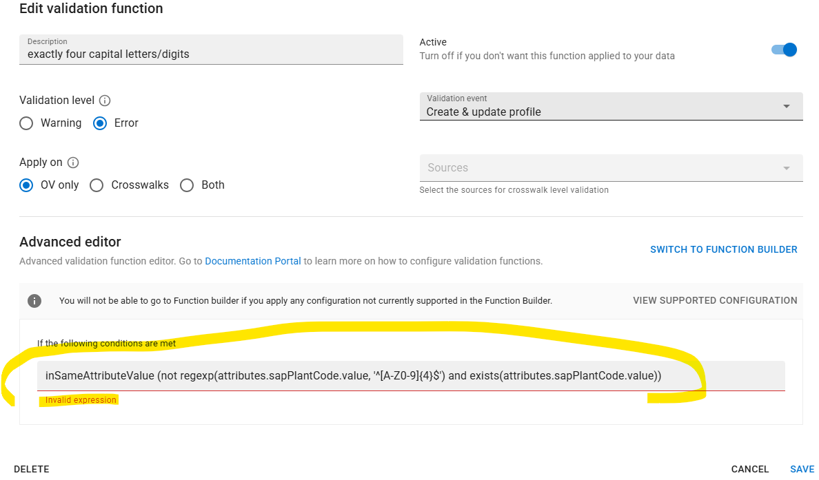Select the Both radio option
The width and height of the screenshot is (819, 480).
[187, 185]
